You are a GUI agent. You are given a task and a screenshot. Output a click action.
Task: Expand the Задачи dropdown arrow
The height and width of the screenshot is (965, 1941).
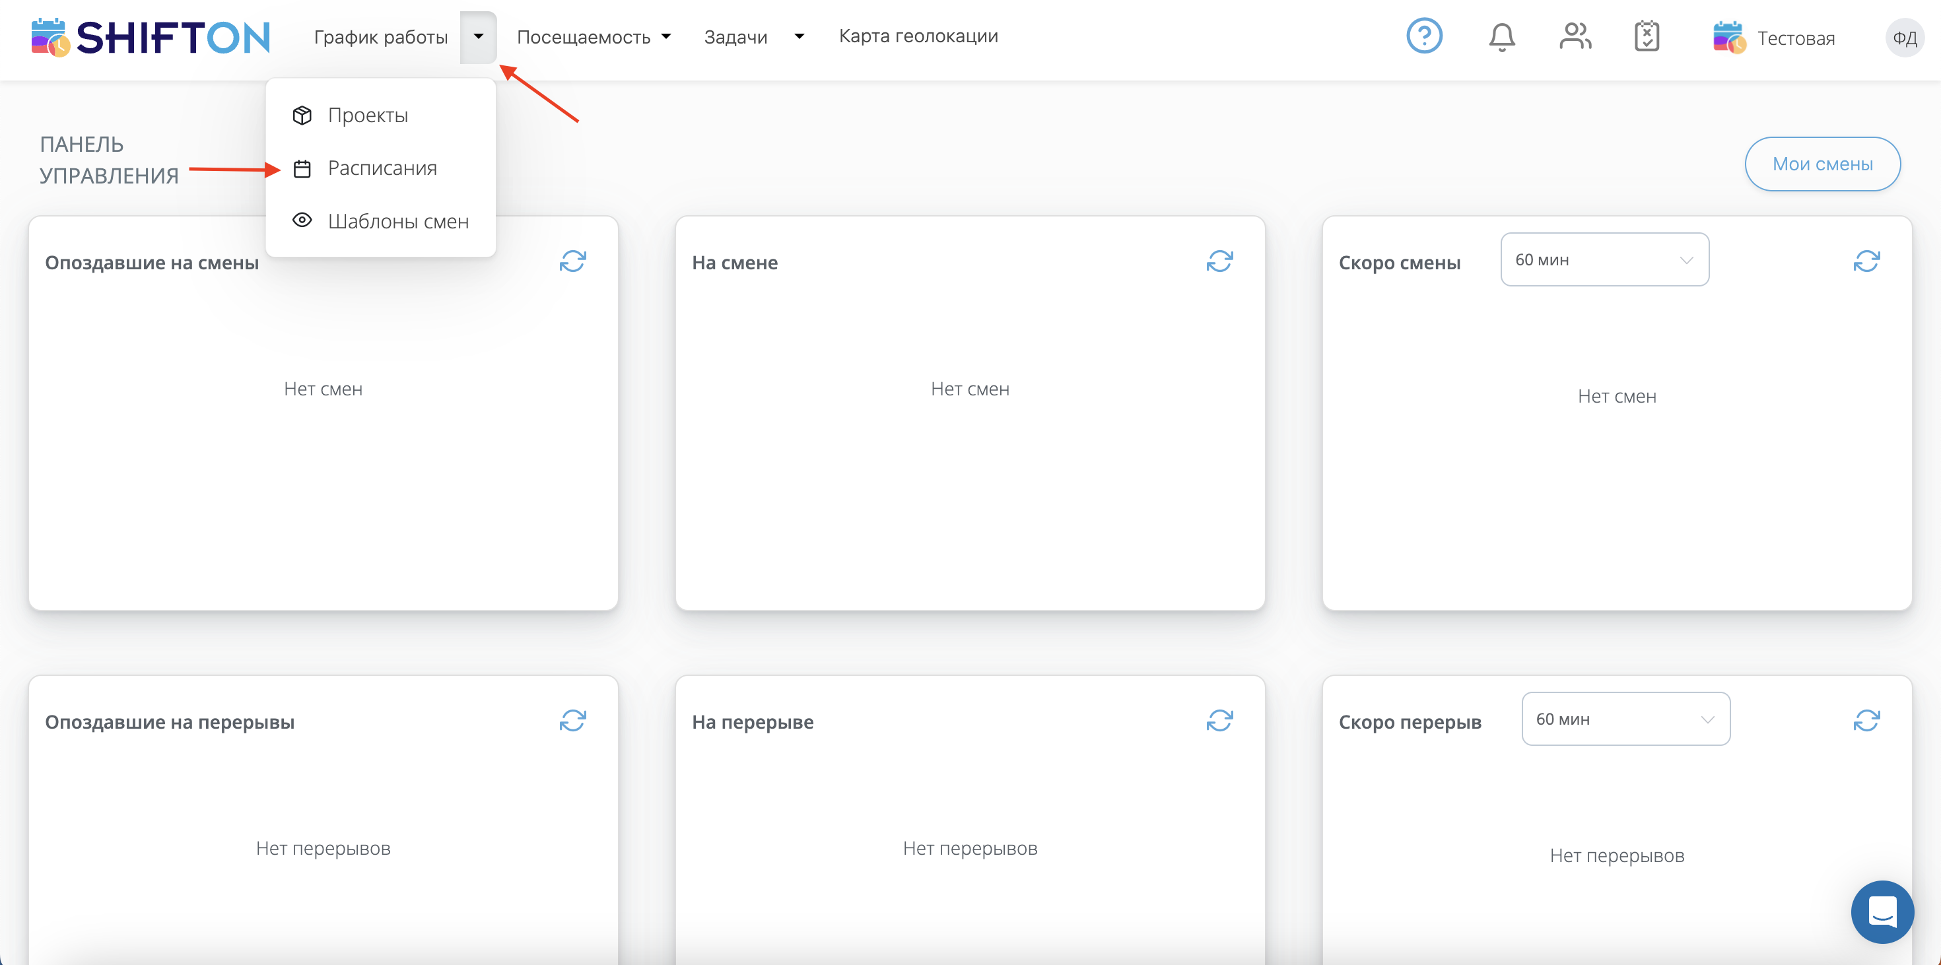(800, 36)
